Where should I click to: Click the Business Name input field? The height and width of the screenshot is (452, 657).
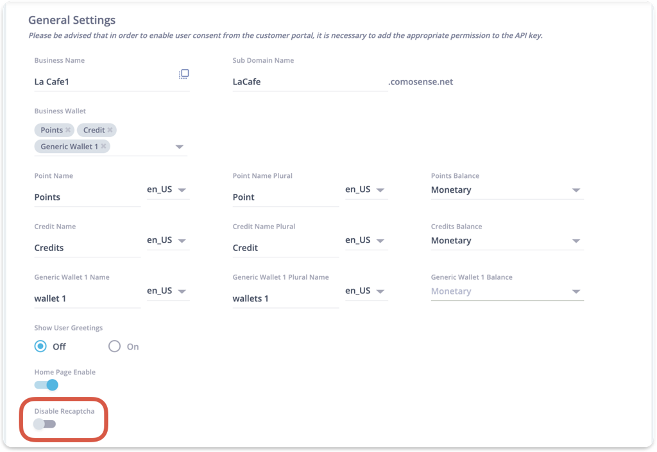coord(103,82)
